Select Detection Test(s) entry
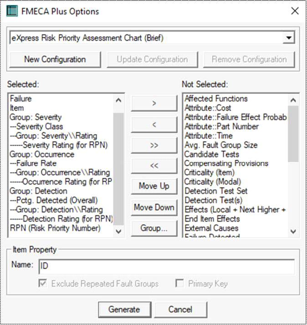This screenshot has height=325, width=307. [214, 200]
